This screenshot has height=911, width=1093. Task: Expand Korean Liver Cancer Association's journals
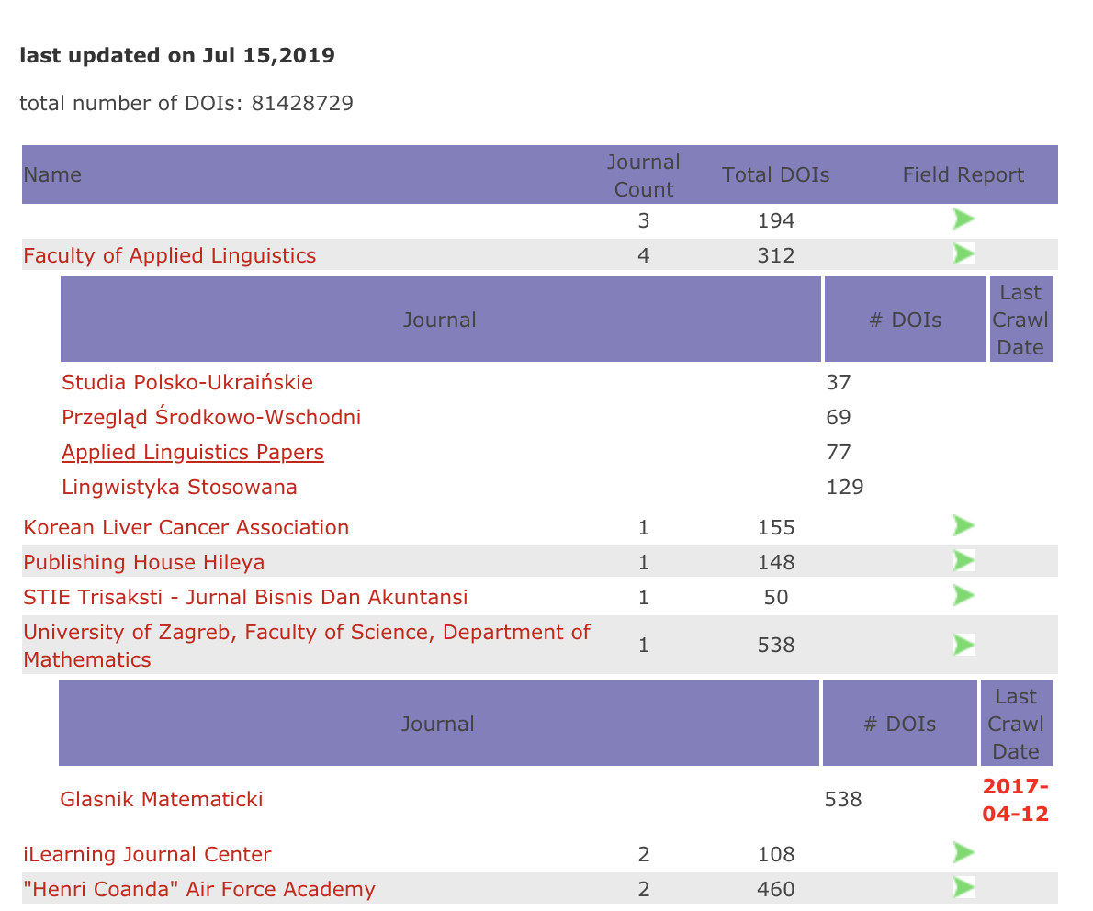[186, 527]
